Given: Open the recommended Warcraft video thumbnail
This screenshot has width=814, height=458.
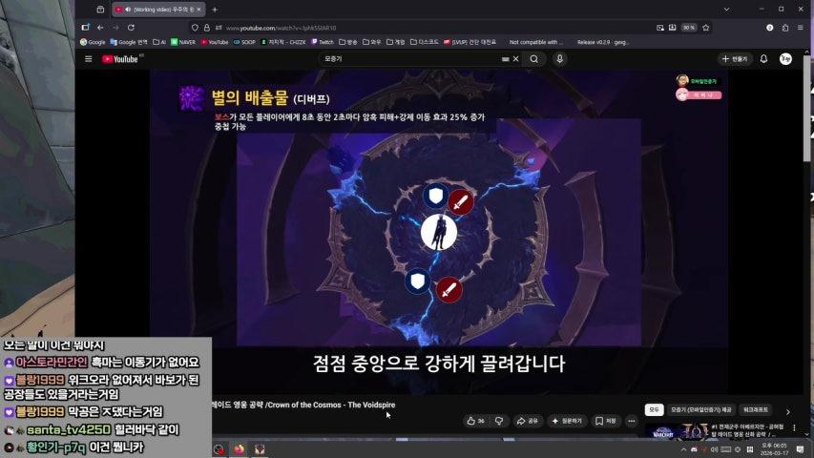Looking at the screenshot, I should (677, 431).
